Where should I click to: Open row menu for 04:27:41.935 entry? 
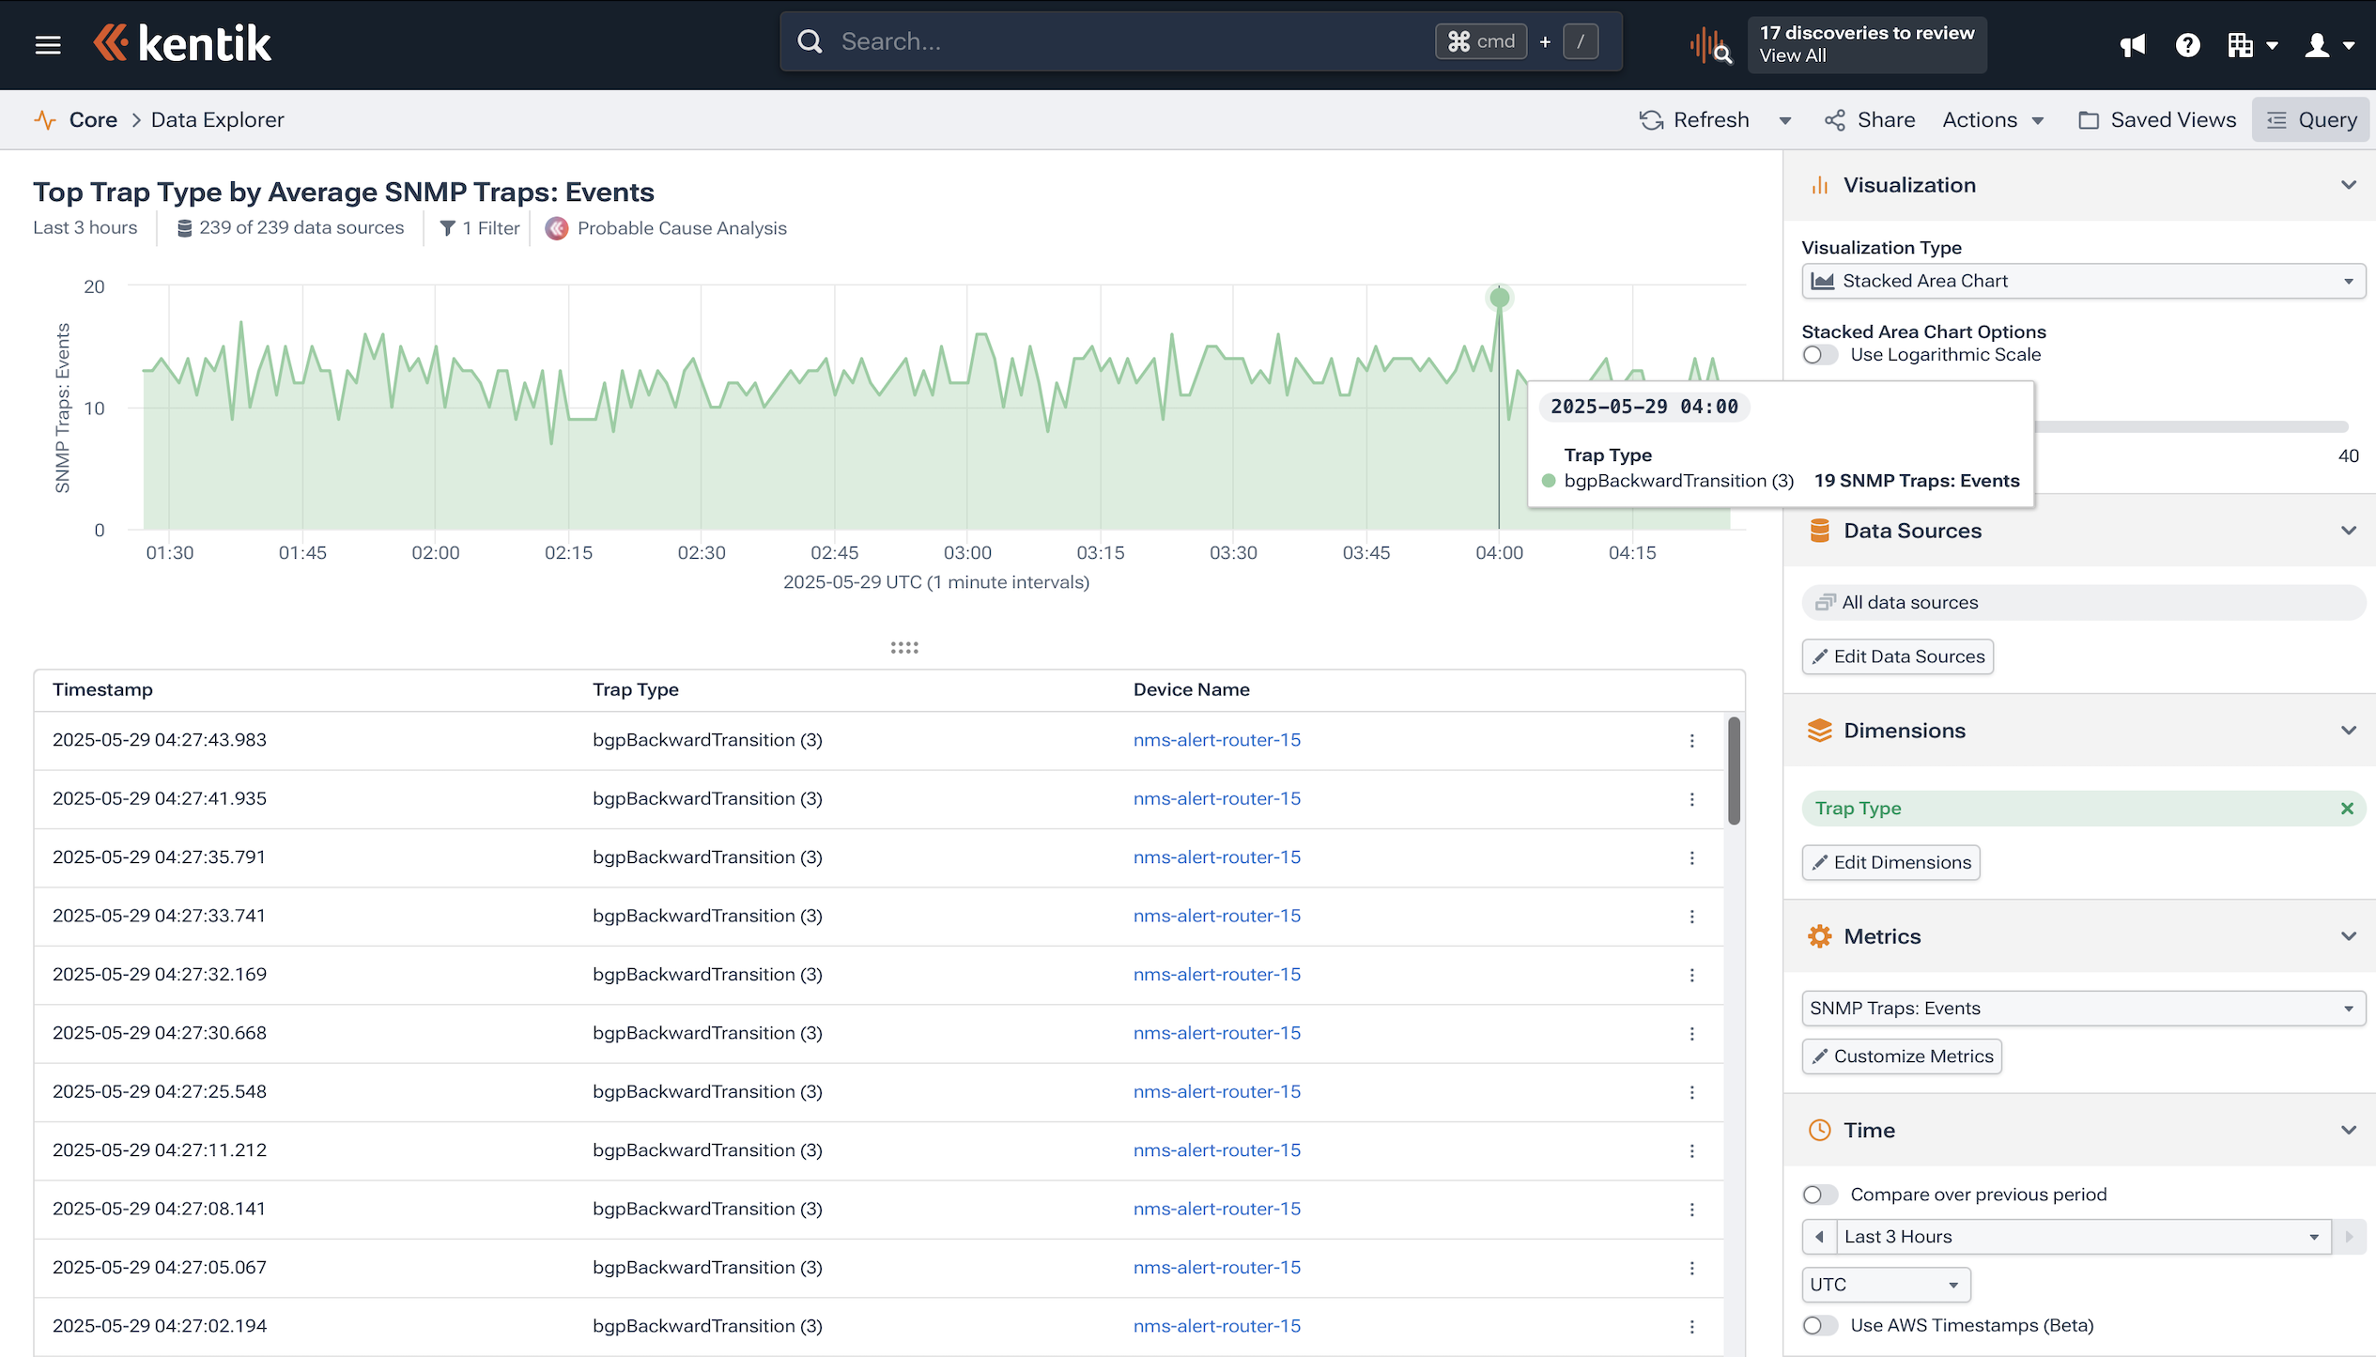point(1692,799)
